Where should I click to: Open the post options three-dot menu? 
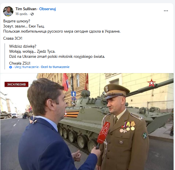[166, 11]
